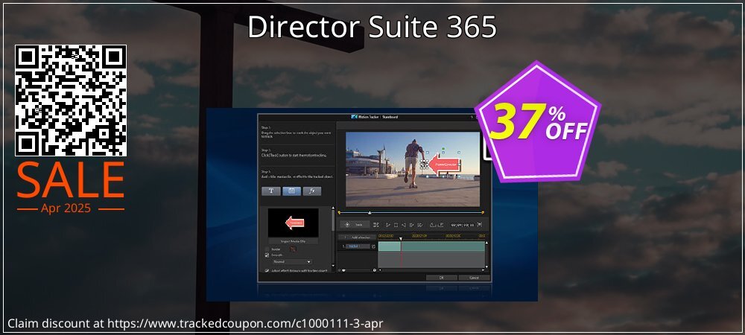Click Add a tracker button
The height and width of the screenshot is (335, 745).
(x=358, y=237)
